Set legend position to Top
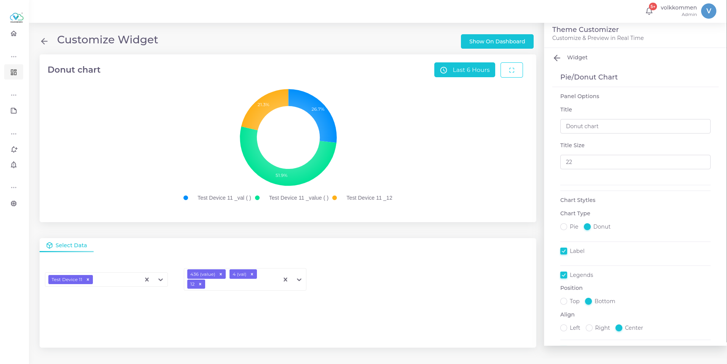 (564, 301)
